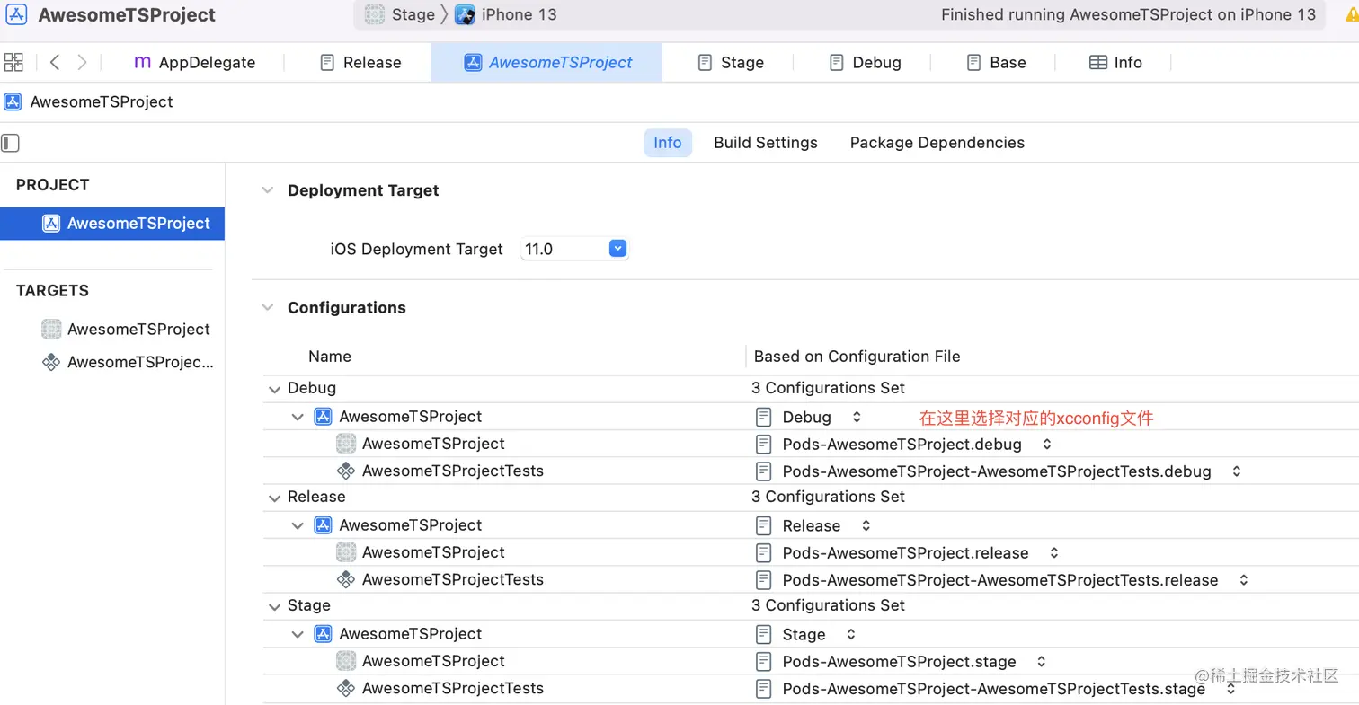Open the AwesomeTSProjectTests.debug config popup
The width and height of the screenshot is (1359, 705).
(1237, 471)
